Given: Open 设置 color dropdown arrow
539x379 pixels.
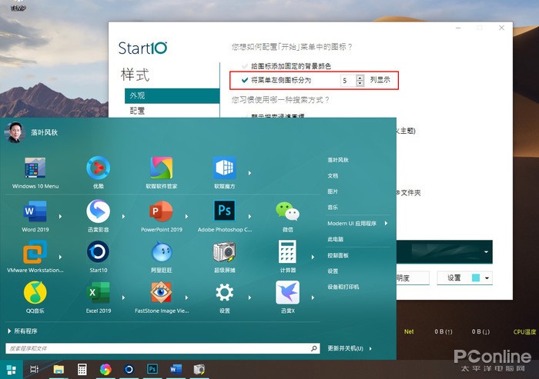Looking at the screenshot, I should (x=487, y=278).
